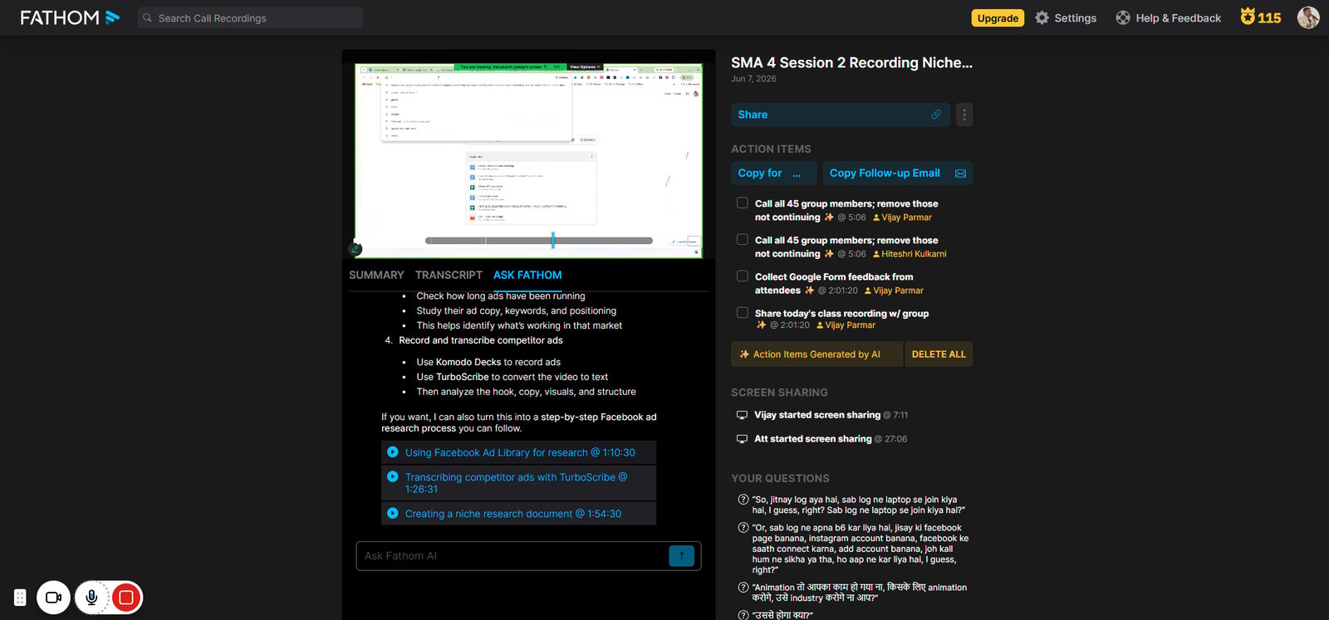Click blue playhead marker on video timeline
Viewport: 1329px width, 620px height.
[x=553, y=241]
